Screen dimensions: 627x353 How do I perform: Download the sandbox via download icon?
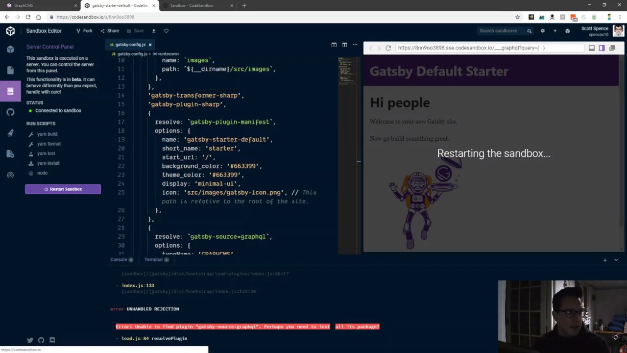click(x=153, y=31)
